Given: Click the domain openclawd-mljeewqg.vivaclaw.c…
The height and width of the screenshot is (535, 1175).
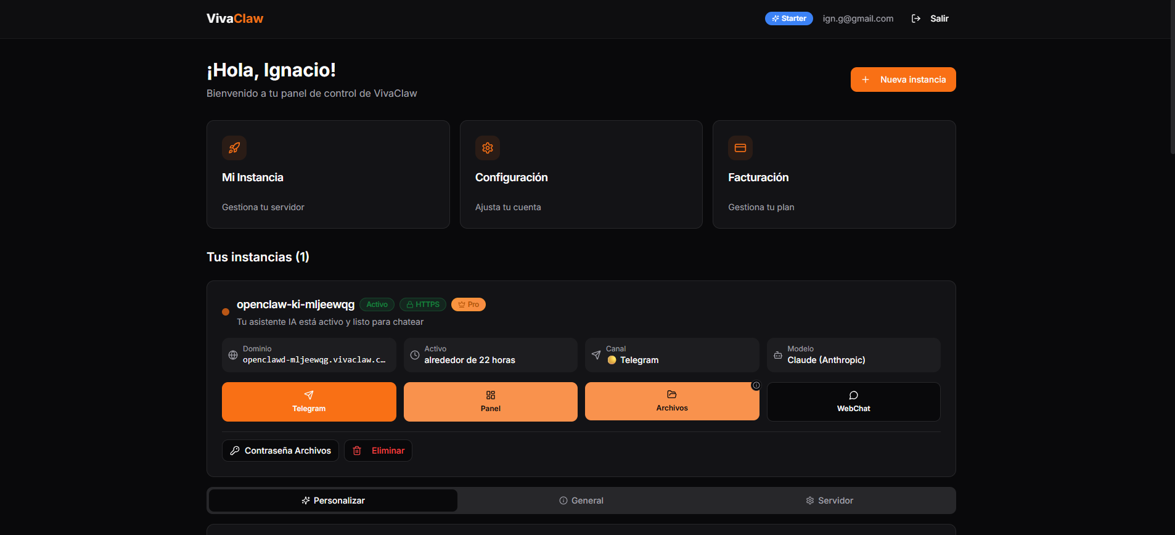Looking at the screenshot, I should [x=314, y=360].
